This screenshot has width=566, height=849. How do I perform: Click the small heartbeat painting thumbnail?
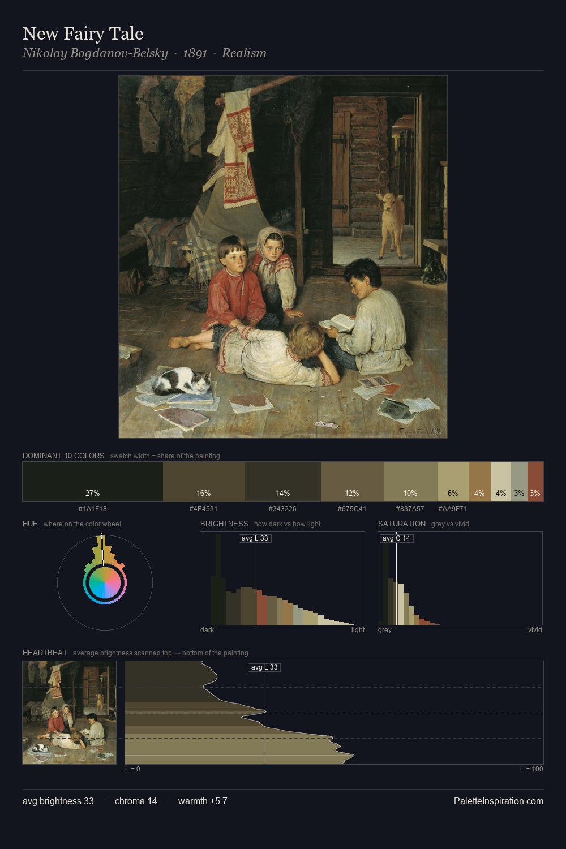coord(70,713)
